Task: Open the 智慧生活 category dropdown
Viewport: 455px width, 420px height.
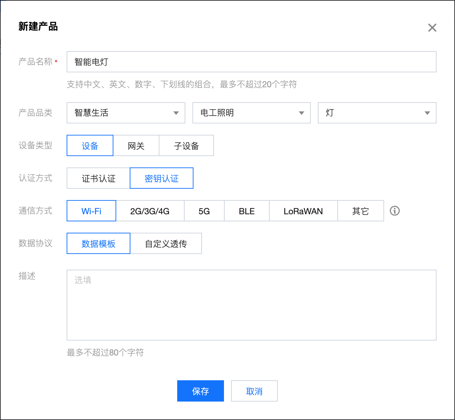Action: click(x=126, y=113)
